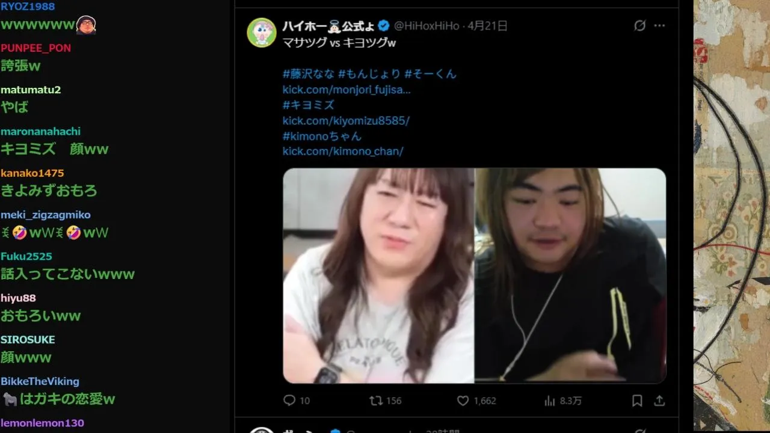Open the @HiHoxHiHo handle
The image size is (770, 433).
427,25
